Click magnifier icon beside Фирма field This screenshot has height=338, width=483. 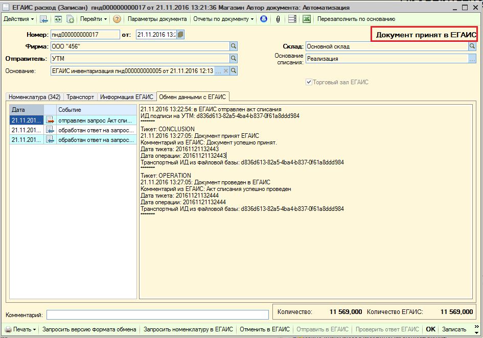(234, 46)
